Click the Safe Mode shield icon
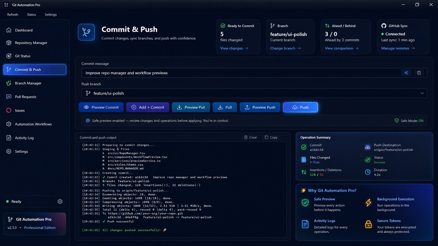 (397, 121)
